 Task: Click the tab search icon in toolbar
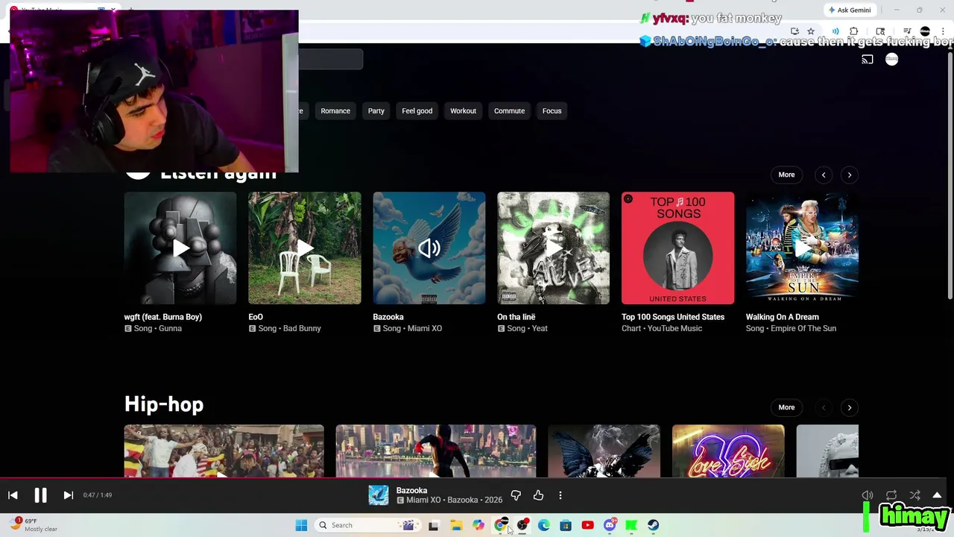[x=880, y=31]
